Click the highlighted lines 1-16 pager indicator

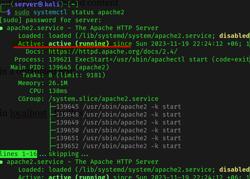18,154
